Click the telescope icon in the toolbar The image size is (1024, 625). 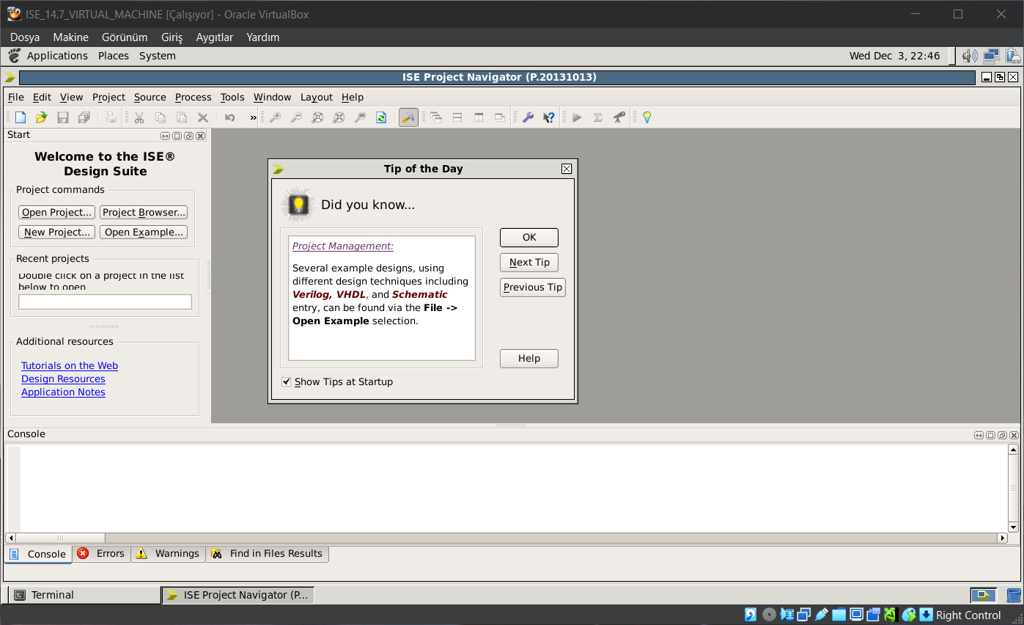coord(619,117)
